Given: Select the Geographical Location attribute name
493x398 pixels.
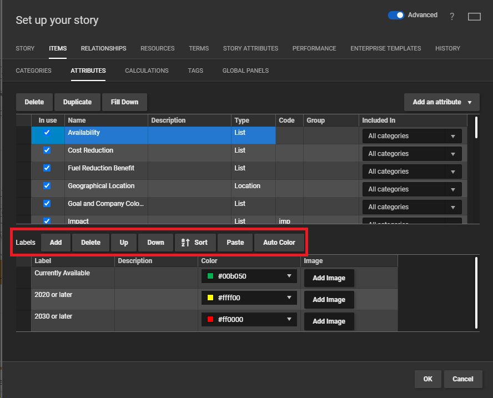Looking at the screenshot, I should (x=101, y=186).
